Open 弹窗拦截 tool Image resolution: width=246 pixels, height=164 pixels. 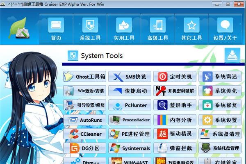pos(175,148)
